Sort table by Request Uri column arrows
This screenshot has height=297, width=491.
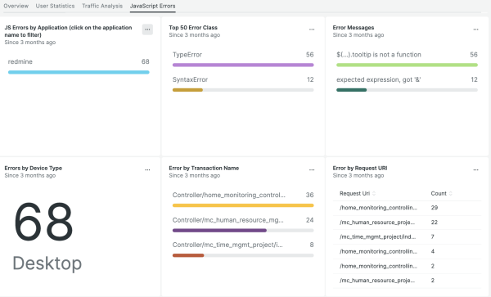coord(374,194)
